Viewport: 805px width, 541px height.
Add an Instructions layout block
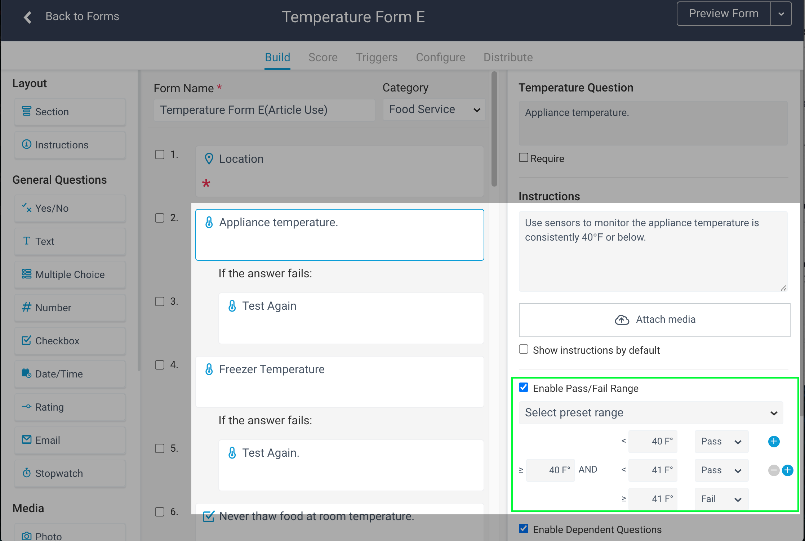click(70, 145)
